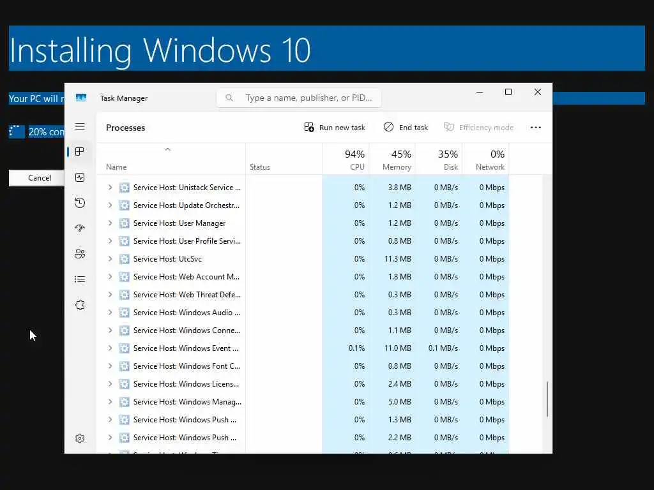
Task: Click the Task Manager app icon in title bar
Action: (x=81, y=98)
